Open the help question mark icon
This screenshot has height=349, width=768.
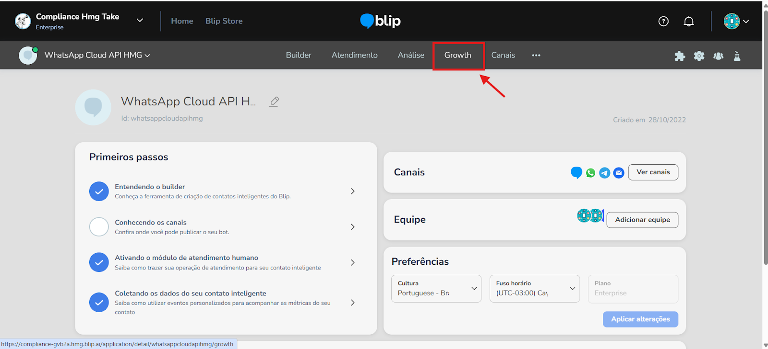point(663,21)
